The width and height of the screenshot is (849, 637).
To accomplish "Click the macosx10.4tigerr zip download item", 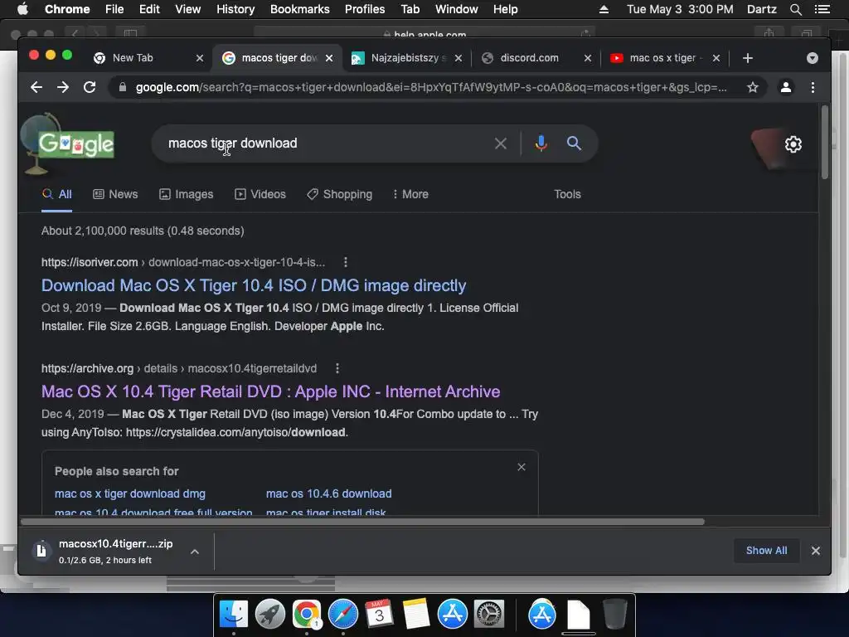I will click(107, 551).
